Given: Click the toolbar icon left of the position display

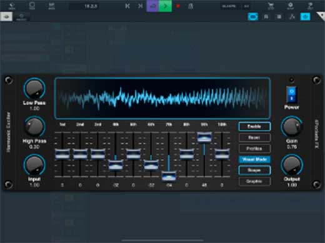Looking at the screenshot, I should (51, 6).
